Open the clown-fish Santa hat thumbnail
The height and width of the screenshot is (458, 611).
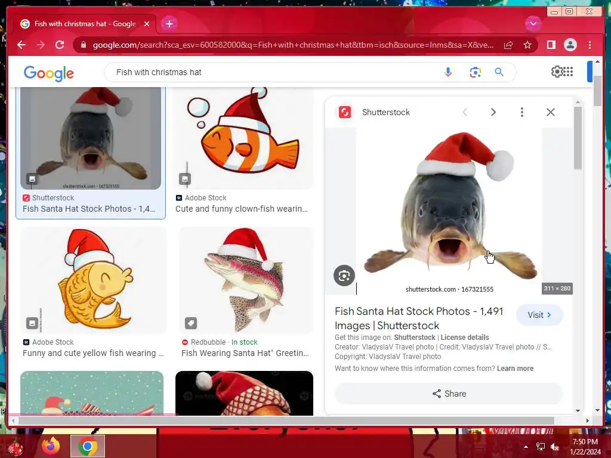tap(244, 138)
